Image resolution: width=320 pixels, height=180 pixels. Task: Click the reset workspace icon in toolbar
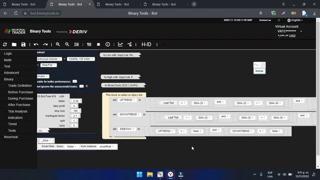coord(5,44)
